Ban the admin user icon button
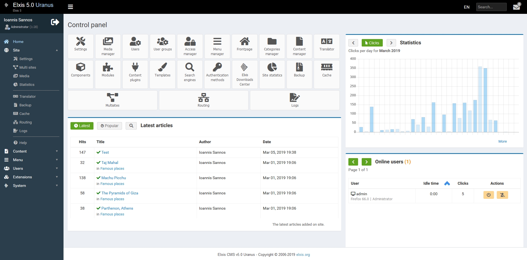The height and width of the screenshot is (260, 527). point(502,195)
